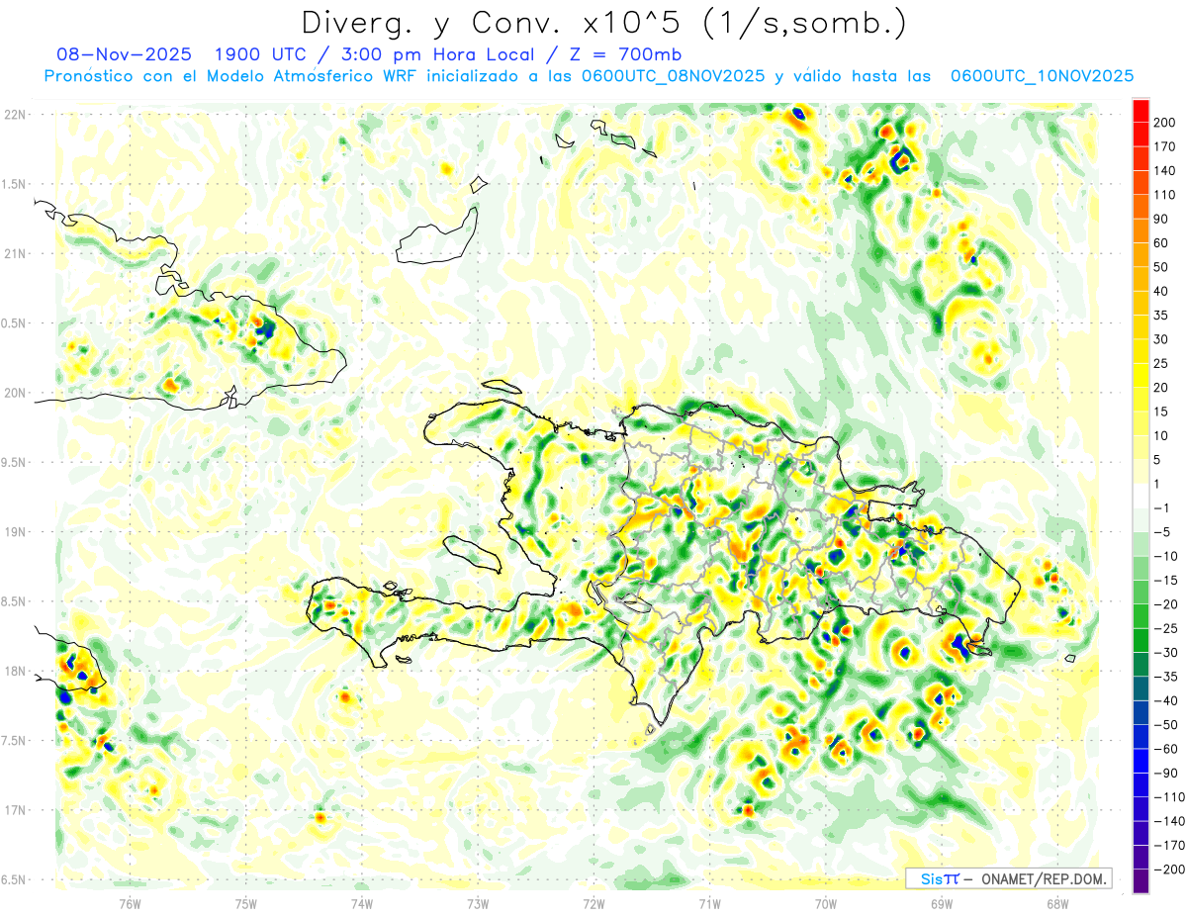Click the '71W' longitude label

[709, 903]
